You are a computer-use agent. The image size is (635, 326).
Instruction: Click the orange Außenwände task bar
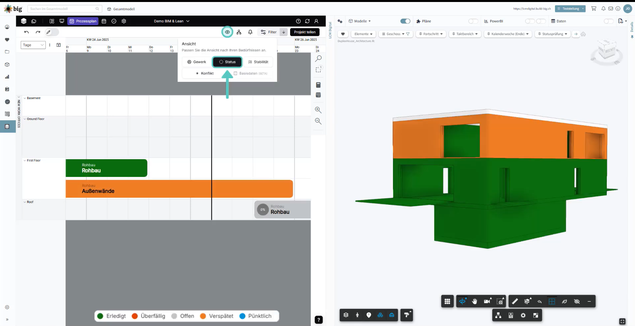pos(179,189)
